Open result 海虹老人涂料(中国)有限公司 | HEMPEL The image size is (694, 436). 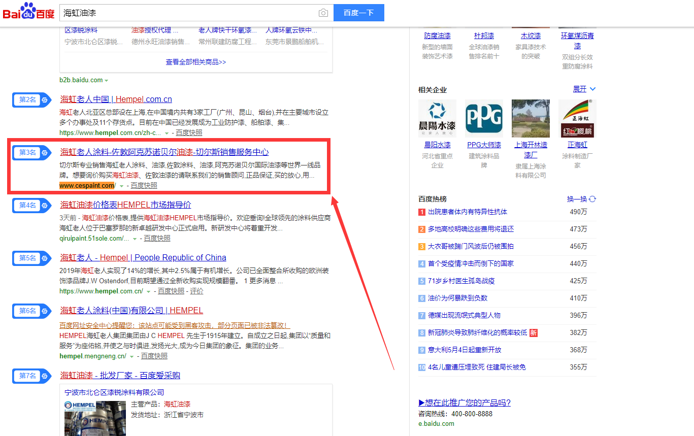coord(131,311)
